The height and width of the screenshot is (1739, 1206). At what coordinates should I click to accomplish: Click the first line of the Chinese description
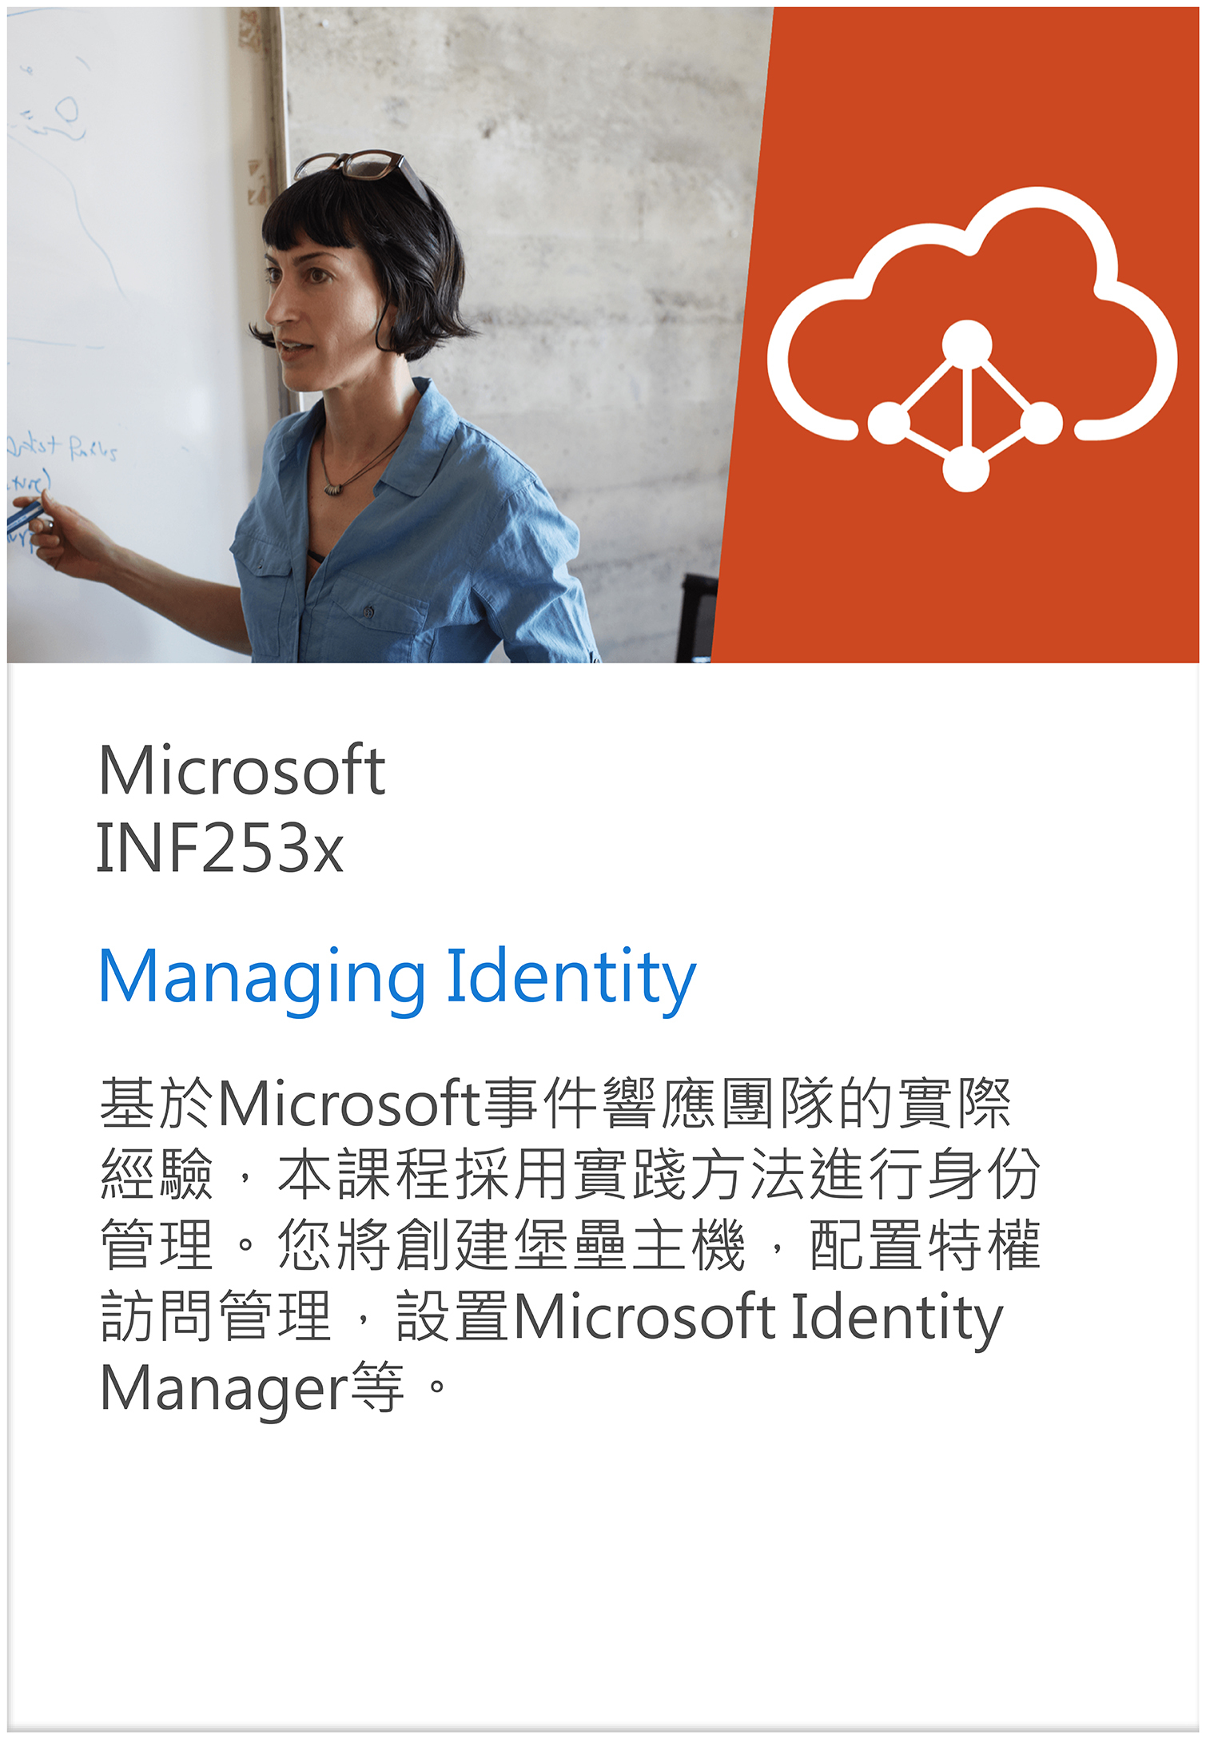555,1104
